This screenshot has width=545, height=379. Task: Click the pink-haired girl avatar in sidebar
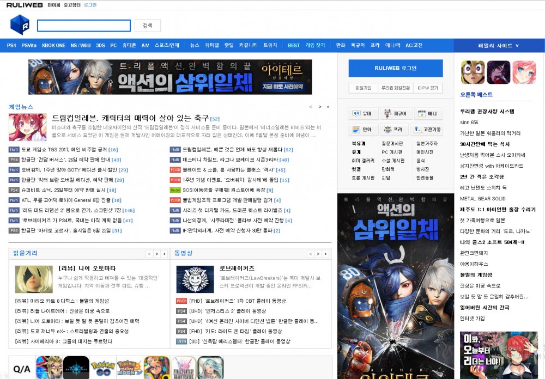point(524,72)
